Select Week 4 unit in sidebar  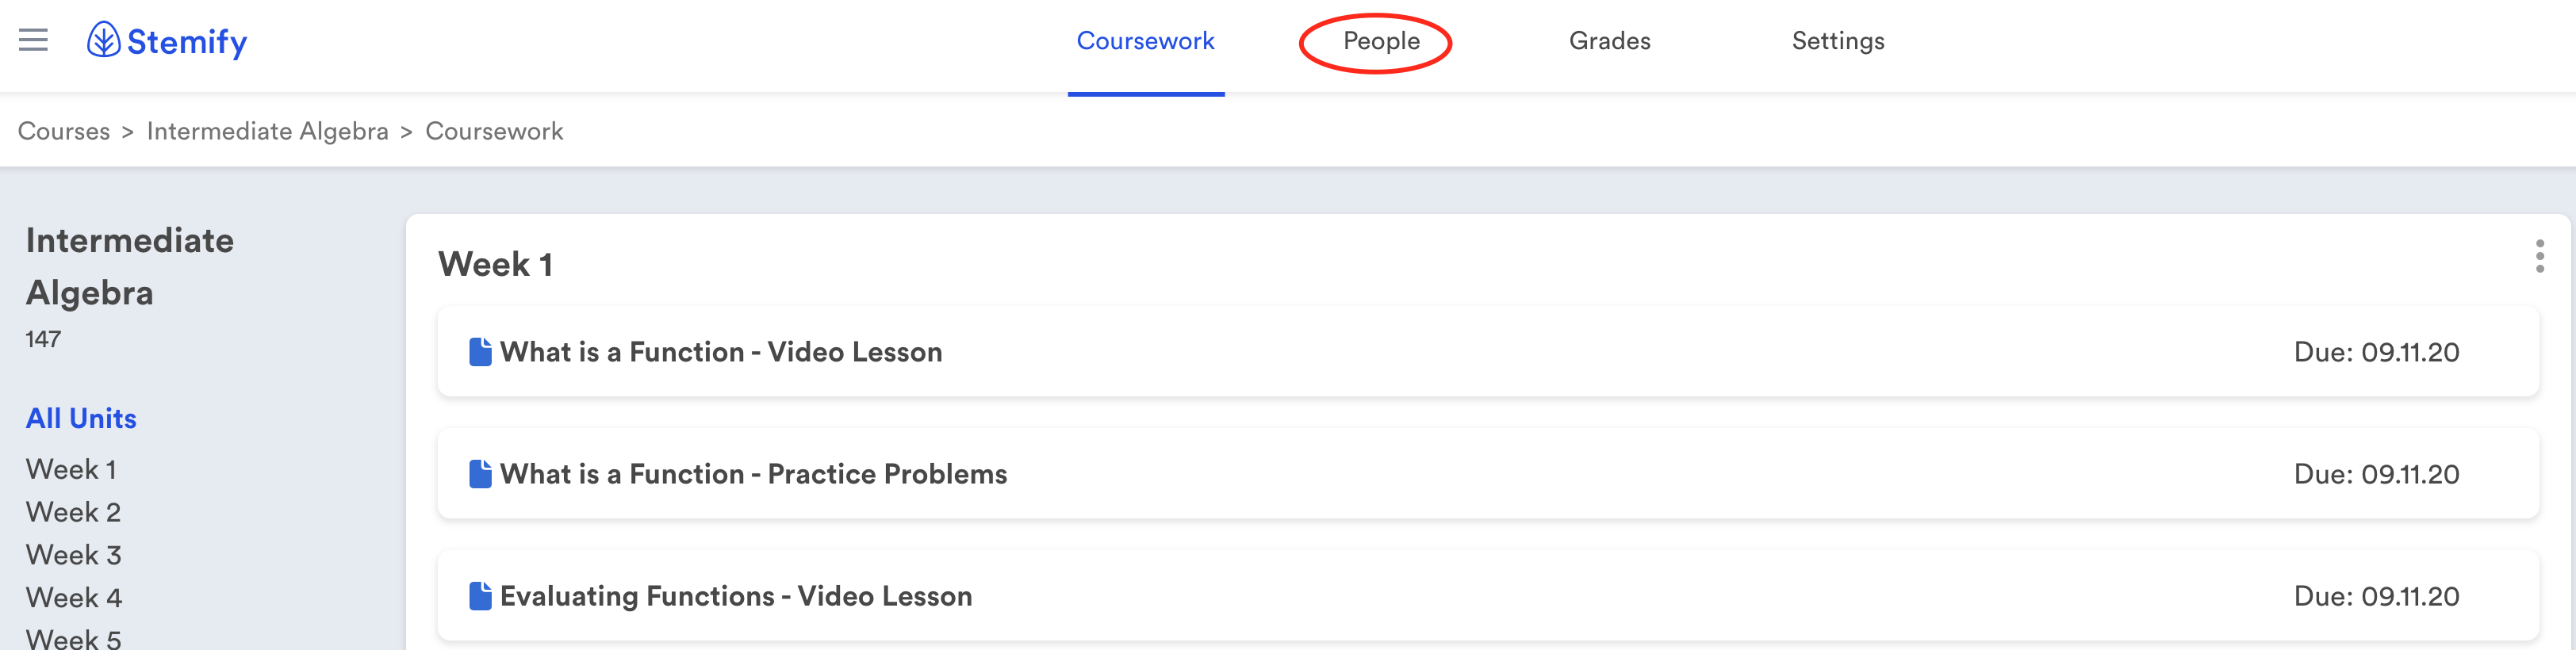point(74,598)
